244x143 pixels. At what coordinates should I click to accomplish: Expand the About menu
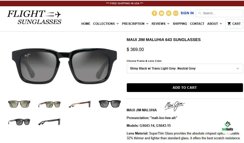214,23
